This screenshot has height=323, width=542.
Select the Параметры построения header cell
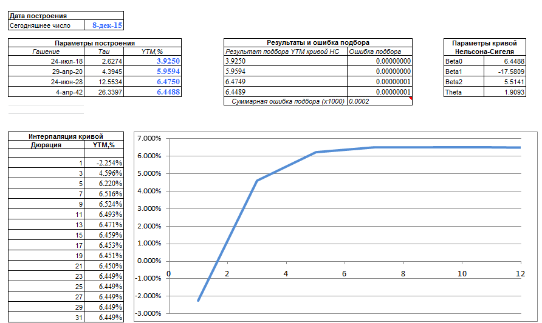95,43
